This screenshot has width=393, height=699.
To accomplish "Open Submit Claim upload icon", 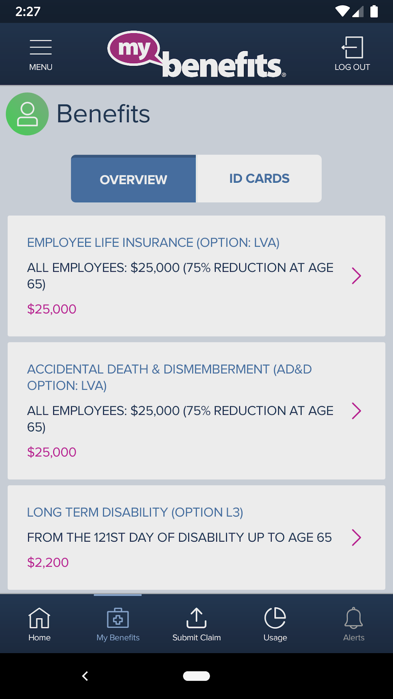I will tap(196, 618).
